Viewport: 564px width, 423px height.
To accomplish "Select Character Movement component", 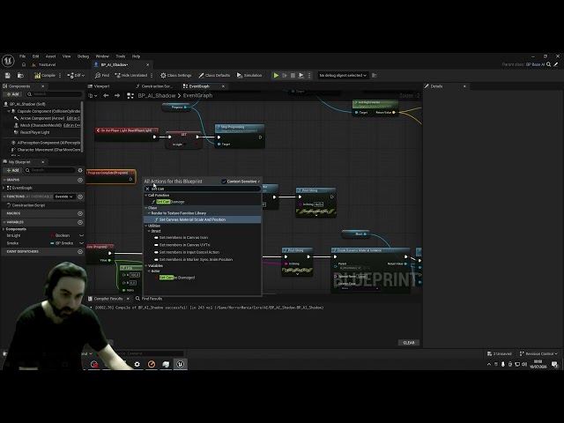I will [x=45, y=150].
